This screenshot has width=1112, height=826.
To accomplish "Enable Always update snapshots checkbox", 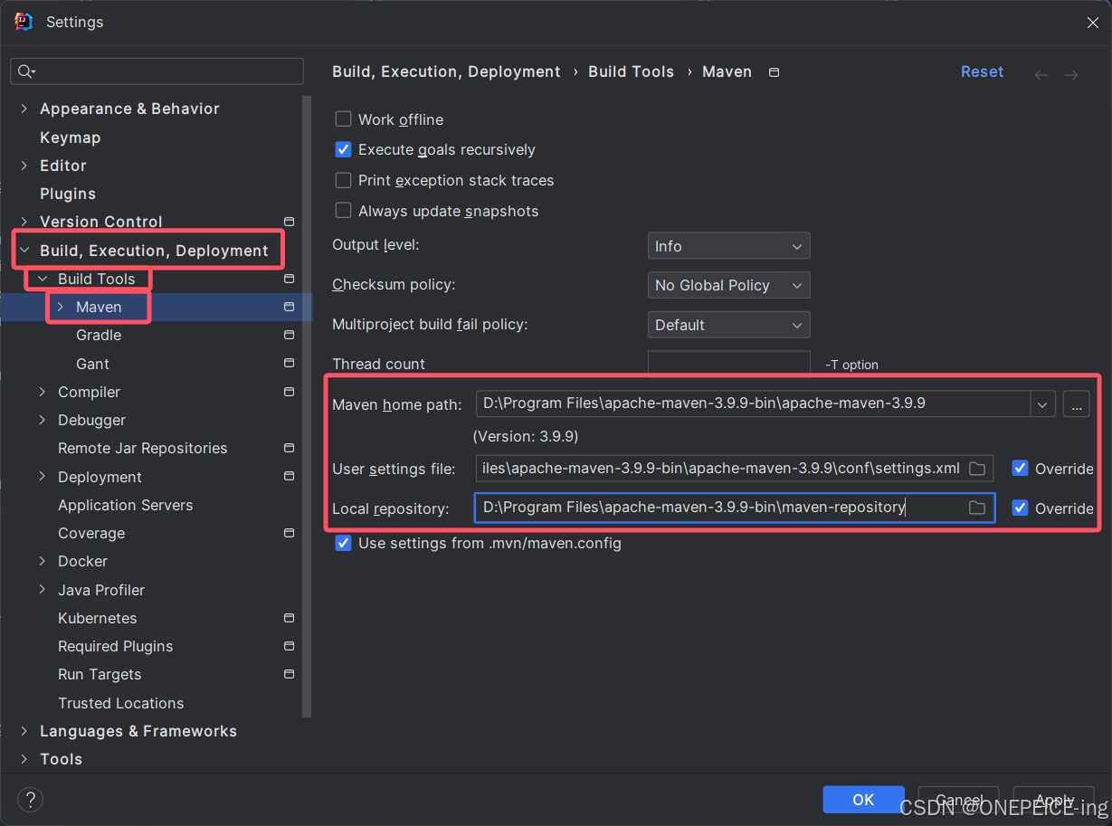I will (343, 211).
